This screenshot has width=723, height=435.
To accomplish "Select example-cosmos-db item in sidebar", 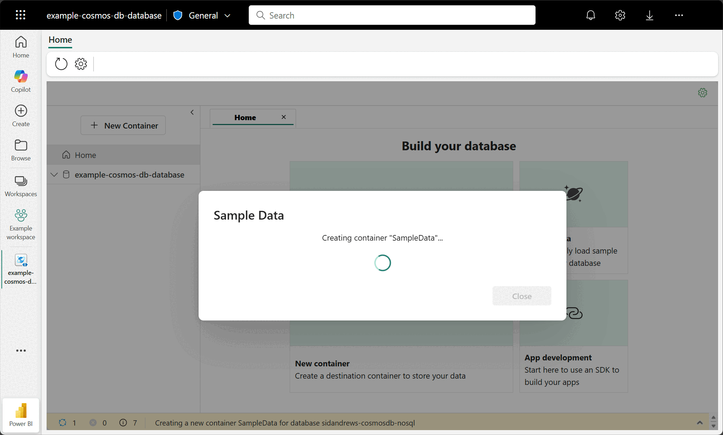I will (x=21, y=269).
